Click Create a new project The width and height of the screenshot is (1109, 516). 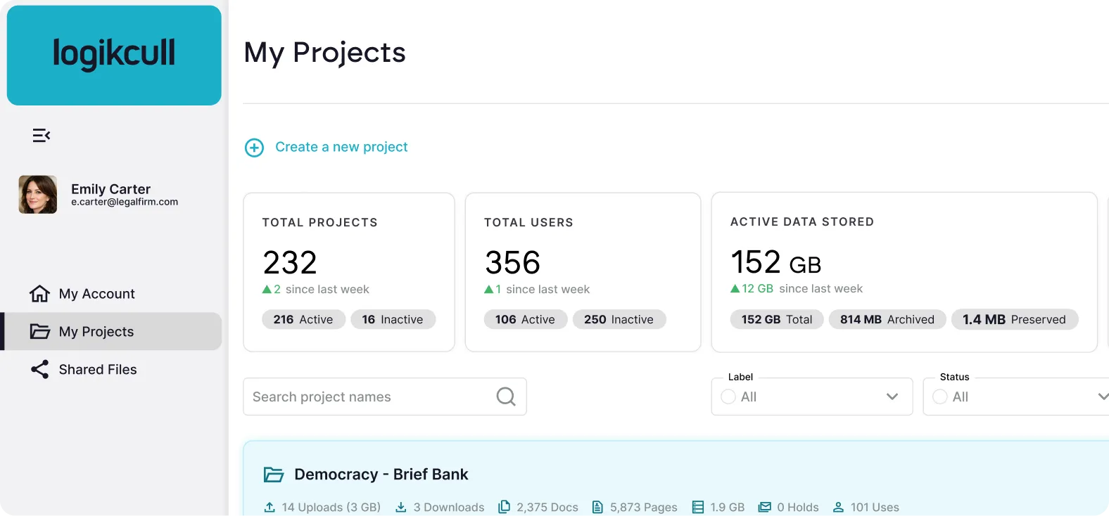tap(341, 147)
